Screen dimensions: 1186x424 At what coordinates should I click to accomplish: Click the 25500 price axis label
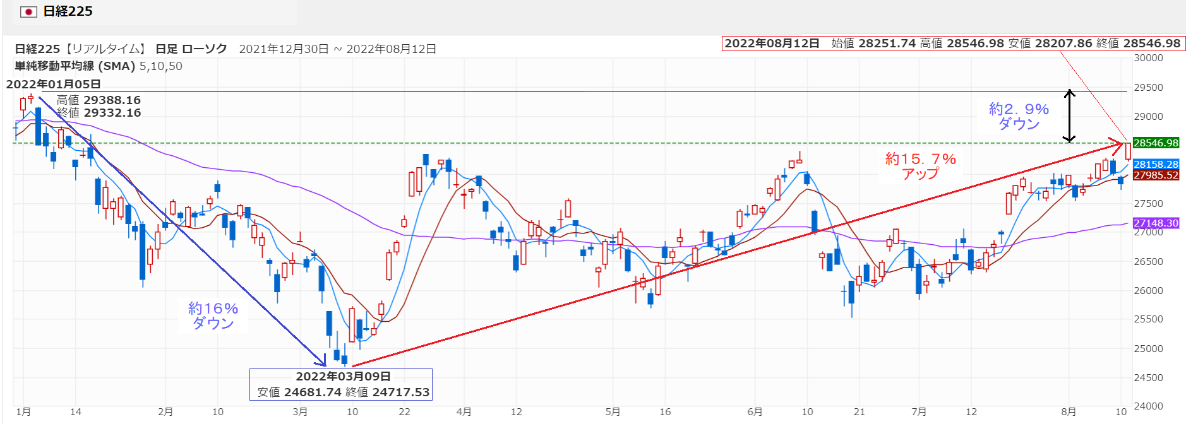[x=1148, y=319]
